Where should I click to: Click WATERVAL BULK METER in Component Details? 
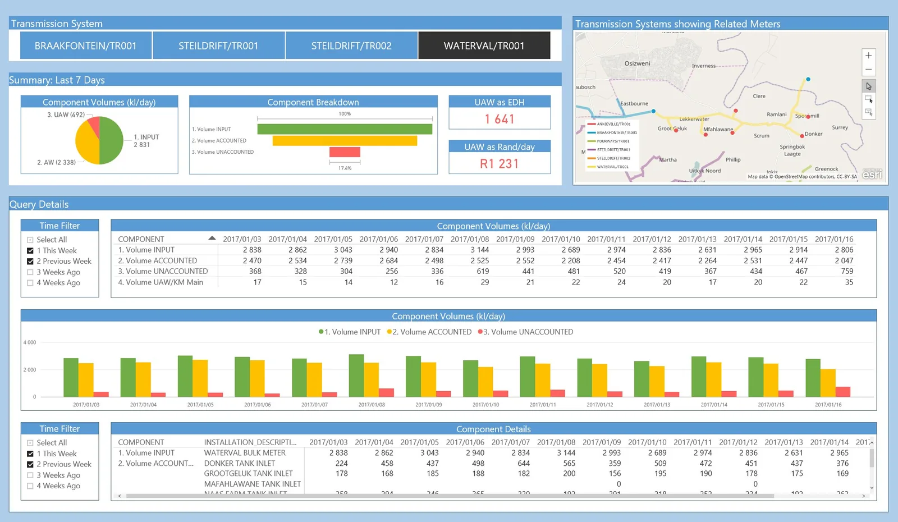tap(245, 453)
